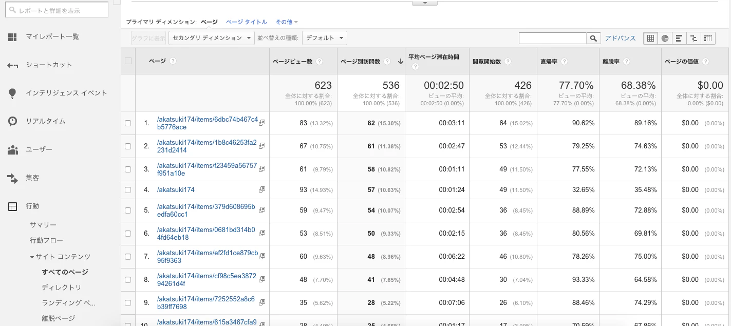Image resolution: width=731 pixels, height=326 pixels.
Task: Click help icon next to ページビュー数 header
Action: [320, 61]
